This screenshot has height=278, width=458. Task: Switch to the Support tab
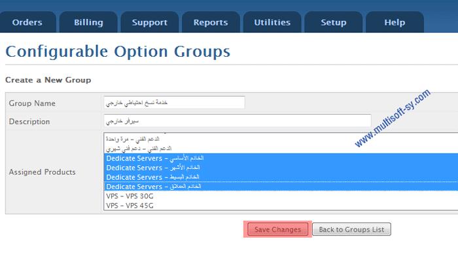click(x=150, y=22)
